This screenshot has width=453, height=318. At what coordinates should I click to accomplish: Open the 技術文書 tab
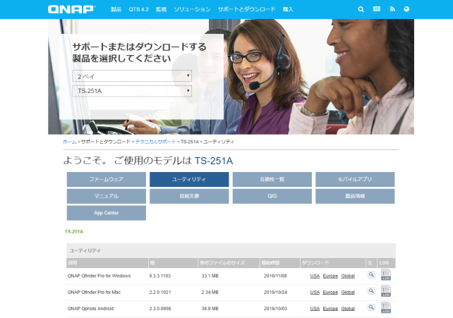pos(189,196)
